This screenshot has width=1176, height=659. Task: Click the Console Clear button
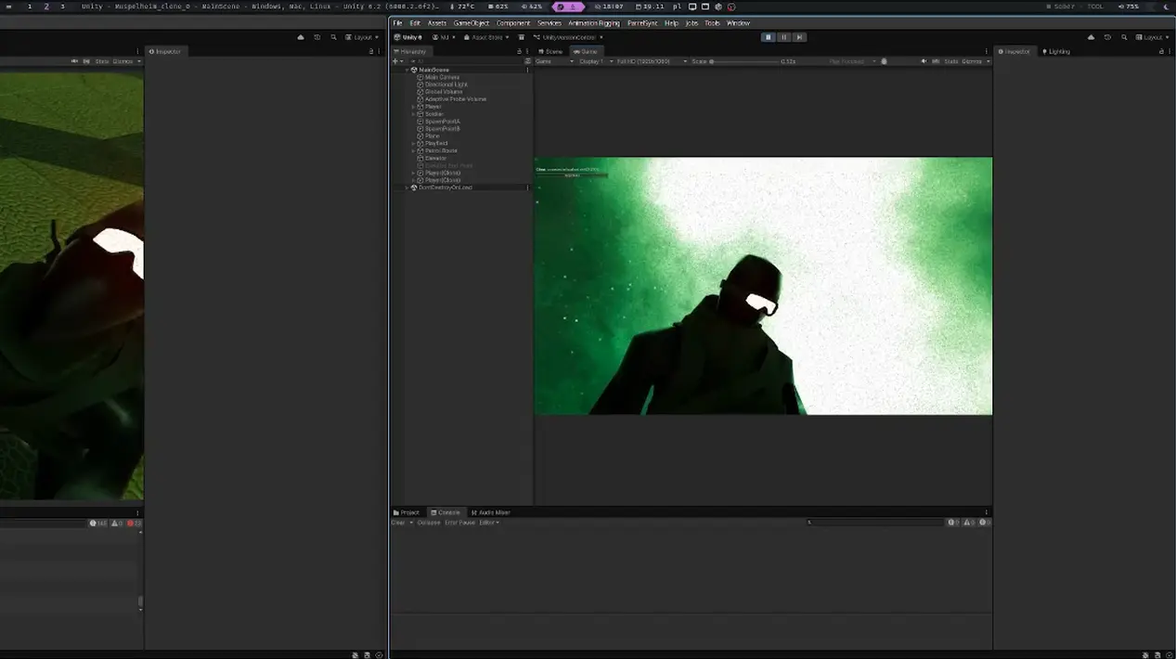(398, 523)
